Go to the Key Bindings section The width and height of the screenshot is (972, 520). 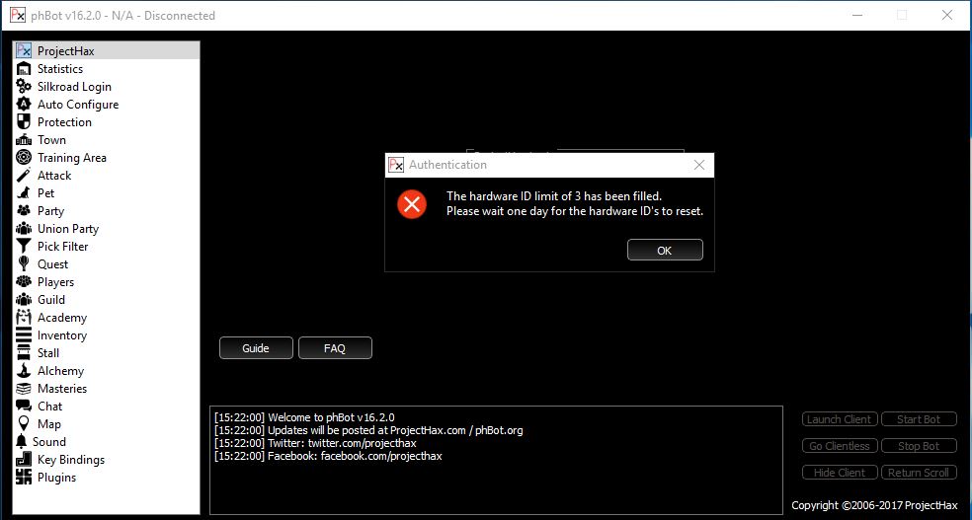70,460
